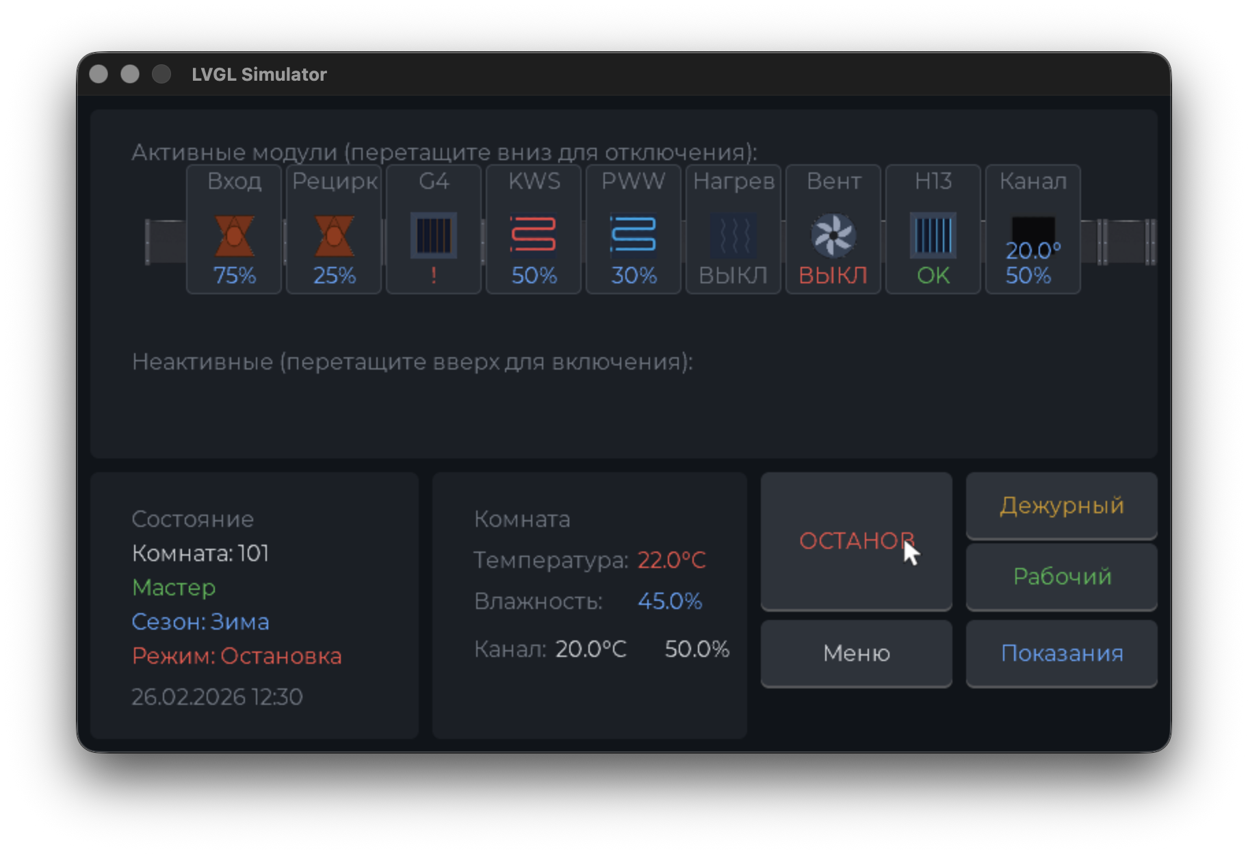Select the KWS red heating coil icon
1248x854 pixels.
click(534, 235)
